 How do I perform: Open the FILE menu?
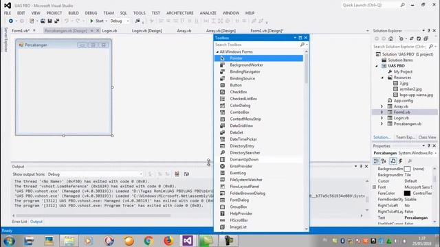[8, 13]
